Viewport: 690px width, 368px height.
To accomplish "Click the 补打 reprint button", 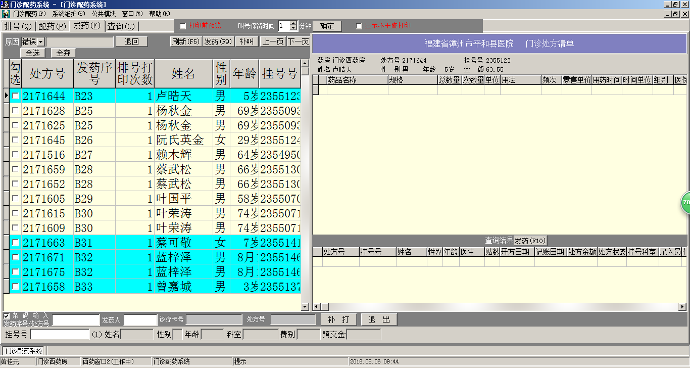I will coord(338,319).
